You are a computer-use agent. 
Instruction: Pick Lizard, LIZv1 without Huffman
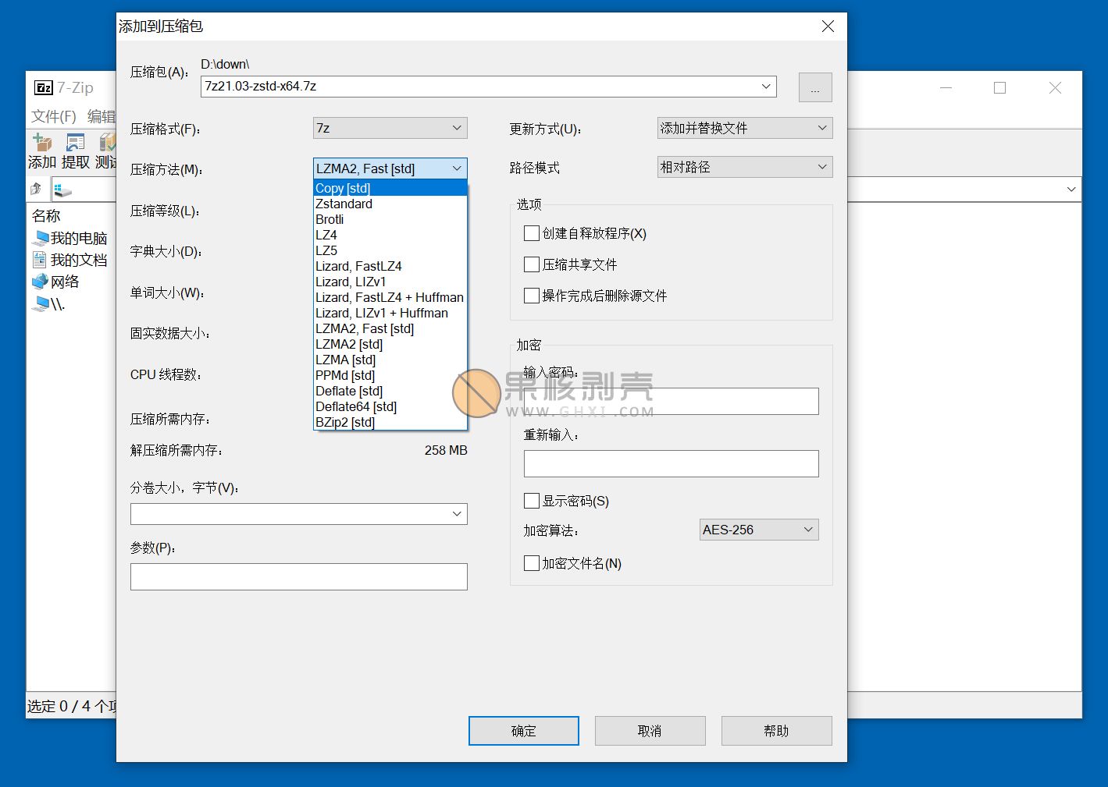coord(390,282)
